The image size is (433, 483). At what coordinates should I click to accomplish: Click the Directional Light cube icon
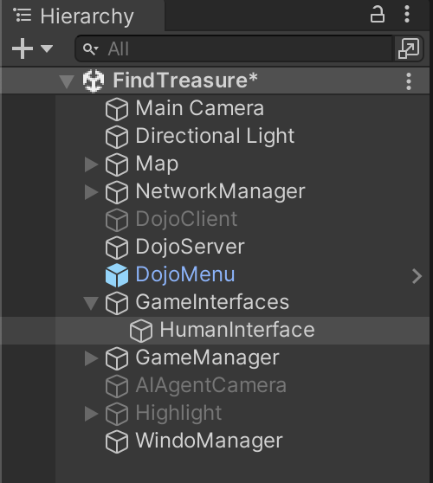117,137
